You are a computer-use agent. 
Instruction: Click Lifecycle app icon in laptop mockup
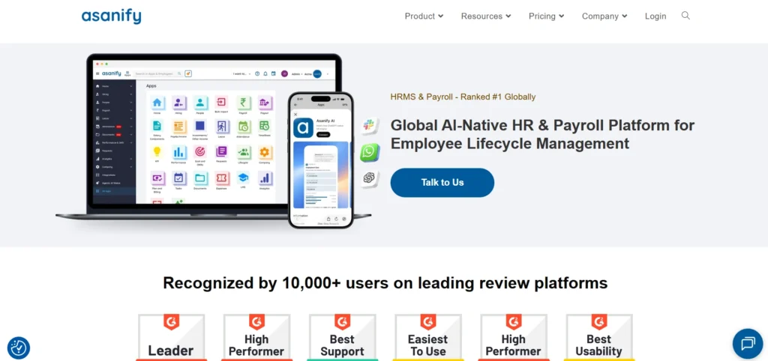coord(243,152)
